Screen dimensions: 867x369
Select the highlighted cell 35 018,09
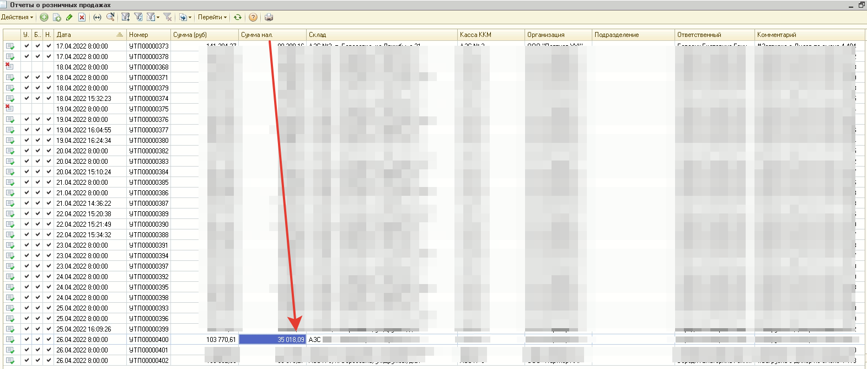tap(272, 340)
